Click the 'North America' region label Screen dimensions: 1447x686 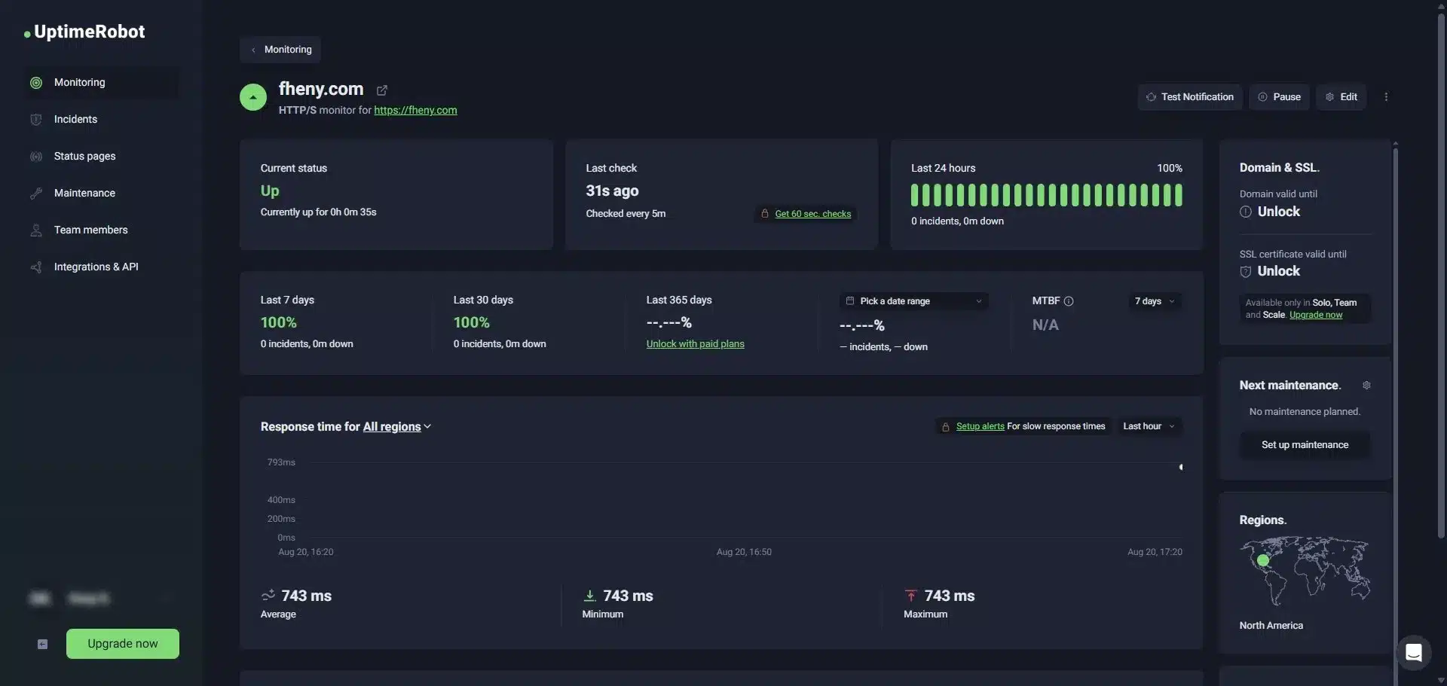point(1271,626)
